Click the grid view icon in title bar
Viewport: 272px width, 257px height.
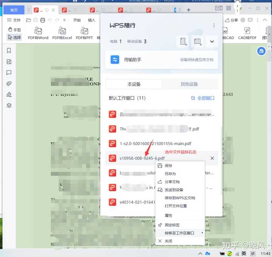(229, 8)
